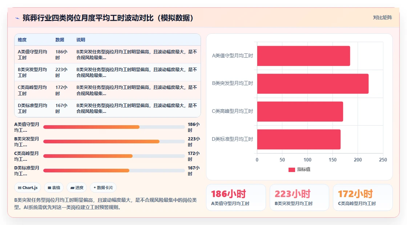
Task: Select table cell B类突发型月均工时
Action: click(32, 73)
